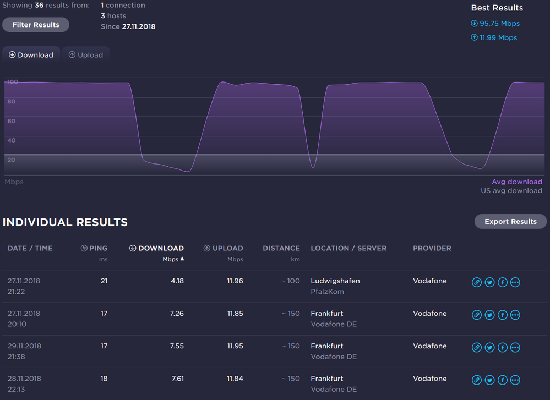
Task: Sort by UPLOAD column label
Action: click(227, 248)
